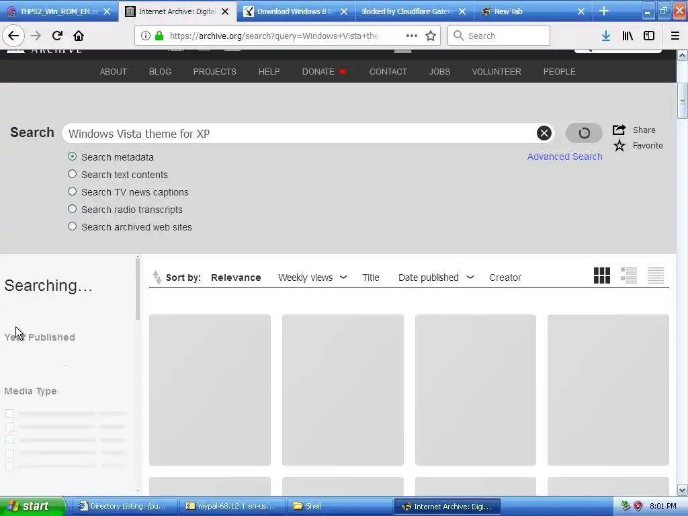Click the security shield tray icon
688x516 pixels.
pyautogui.click(x=638, y=506)
